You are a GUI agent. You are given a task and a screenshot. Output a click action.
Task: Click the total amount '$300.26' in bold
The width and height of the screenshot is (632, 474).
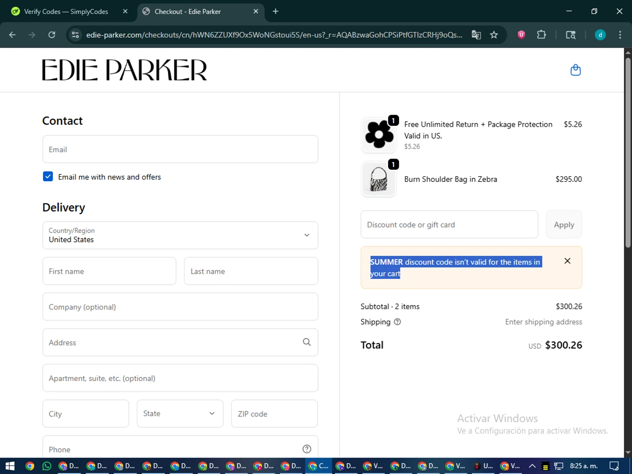pyautogui.click(x=563, y=345)
